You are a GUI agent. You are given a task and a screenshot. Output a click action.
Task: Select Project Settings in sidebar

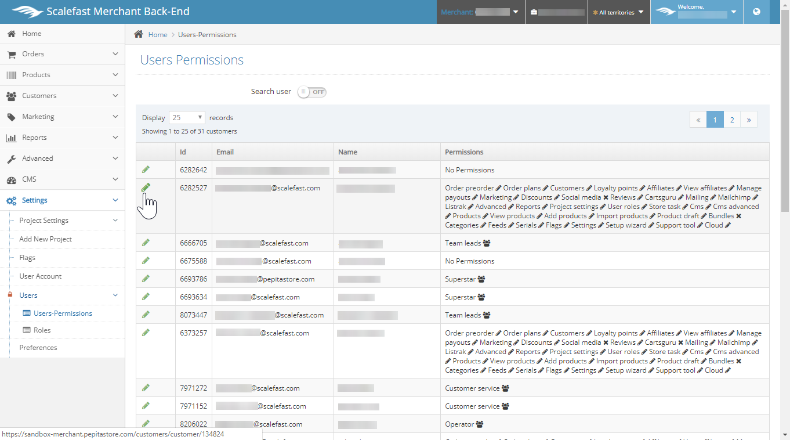click(44, 221)
